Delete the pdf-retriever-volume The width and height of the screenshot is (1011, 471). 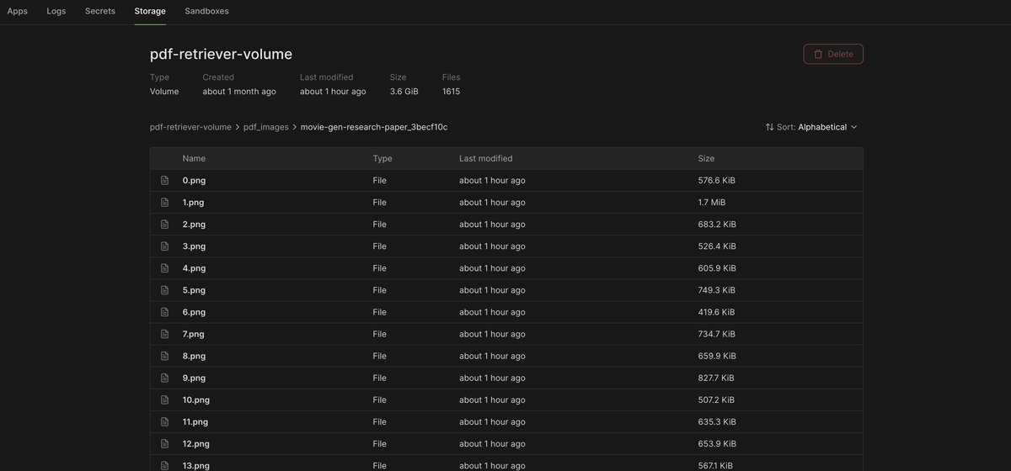(x=832, y=54)
